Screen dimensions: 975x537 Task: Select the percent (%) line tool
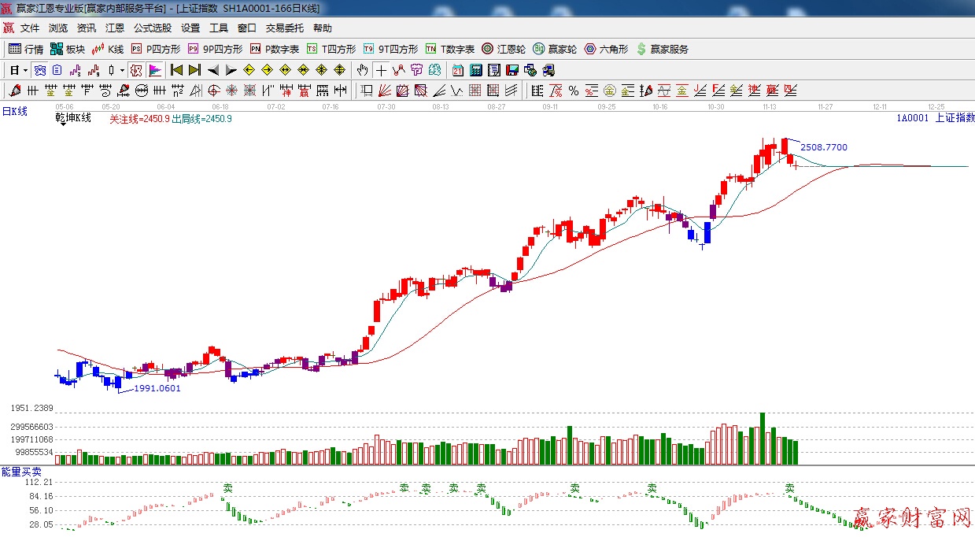(x=574, y=91)
